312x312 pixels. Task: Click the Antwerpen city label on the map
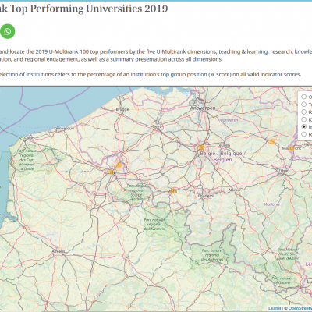(203, 108)
